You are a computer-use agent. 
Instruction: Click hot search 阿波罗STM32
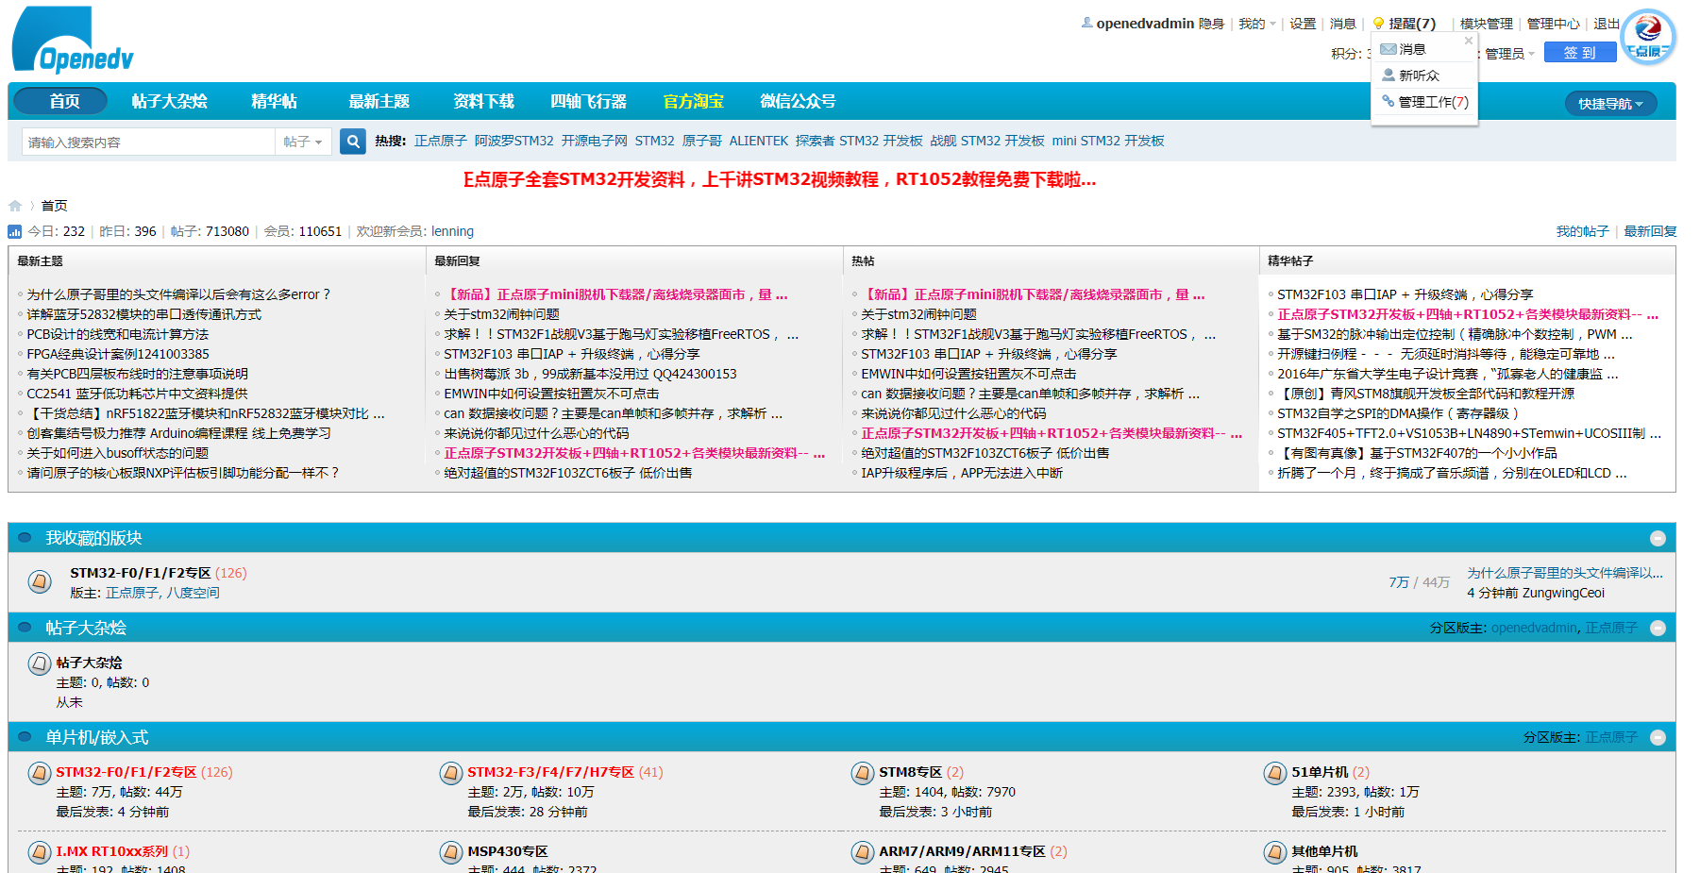(513, 141)
